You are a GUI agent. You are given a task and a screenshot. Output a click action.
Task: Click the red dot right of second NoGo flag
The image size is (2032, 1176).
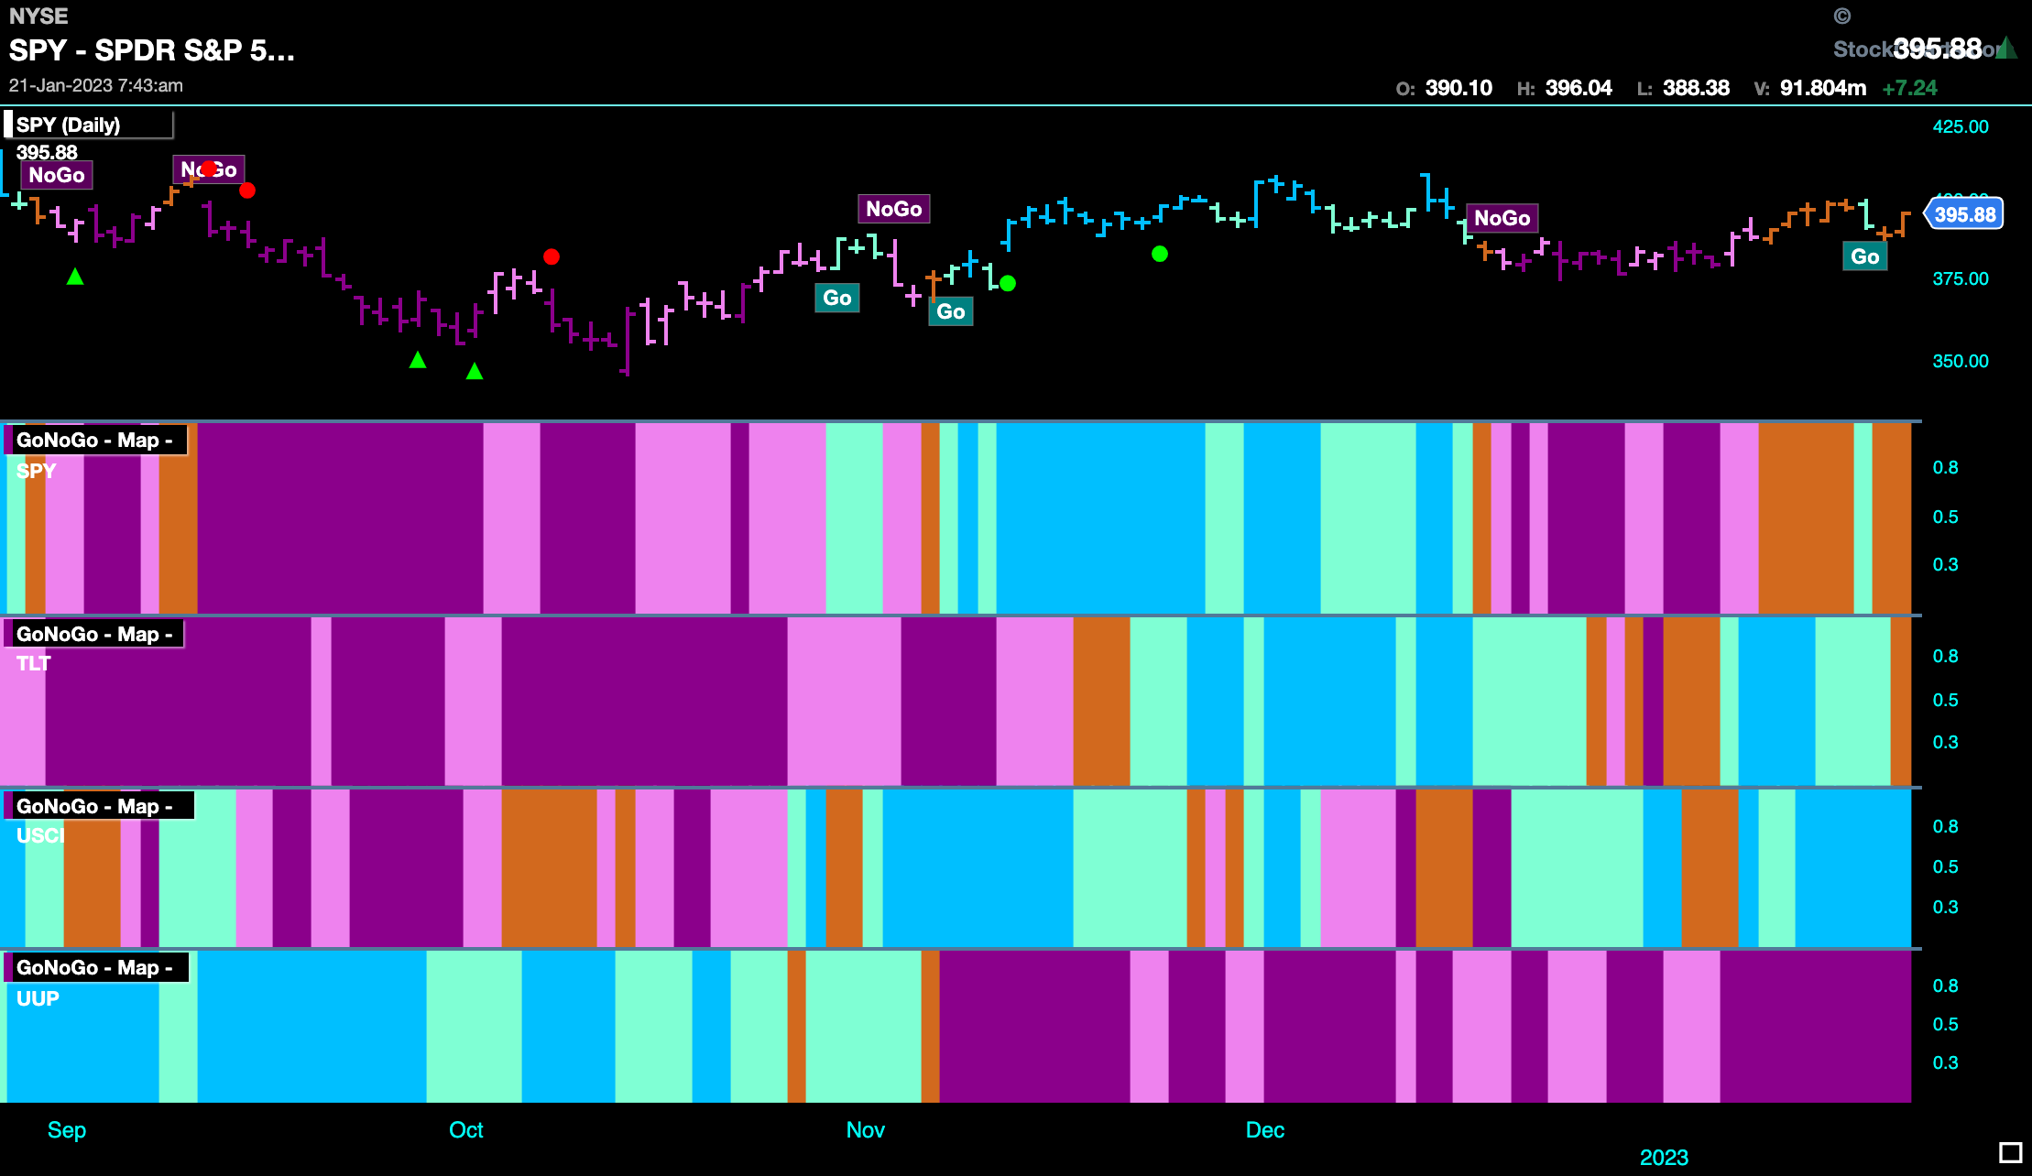247,191
